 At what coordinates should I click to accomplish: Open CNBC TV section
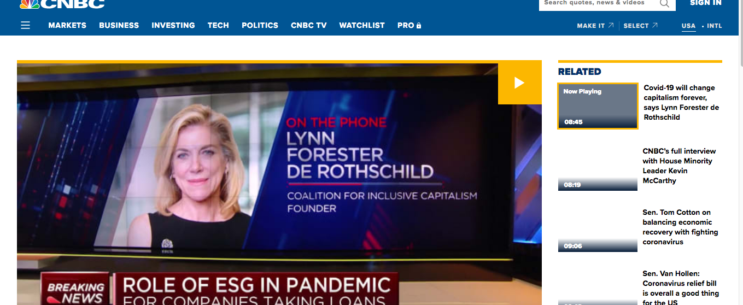309,25
